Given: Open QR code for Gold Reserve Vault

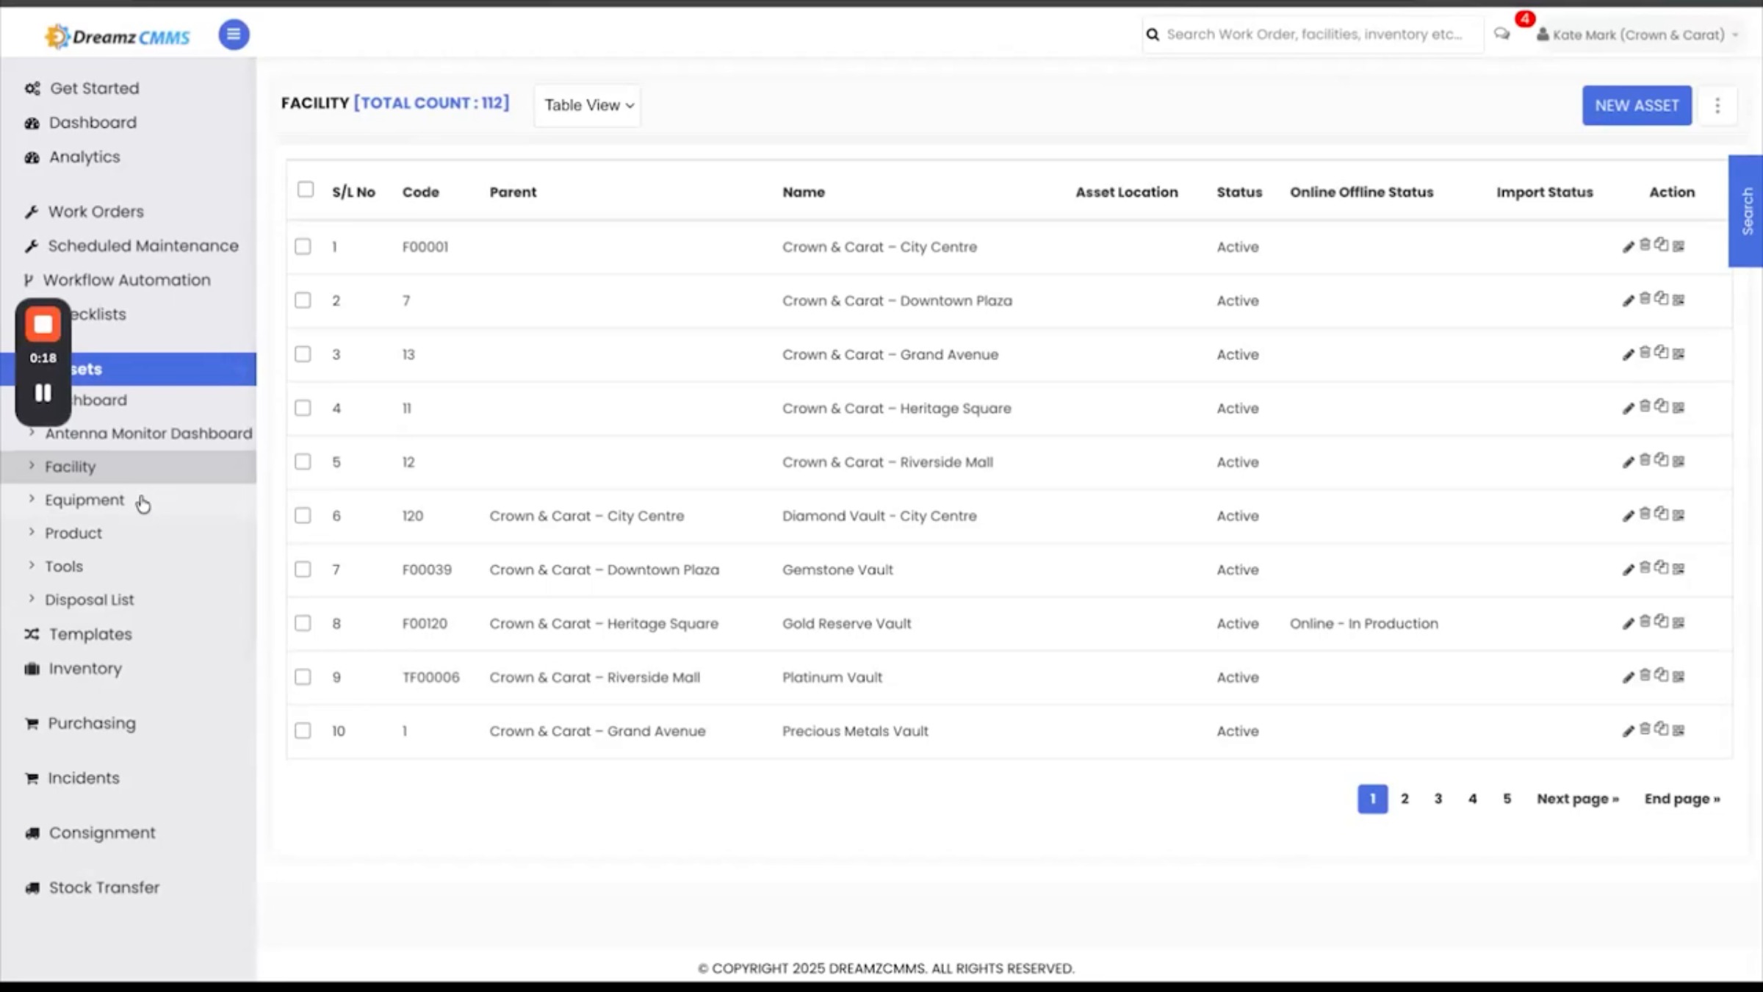Looking at the screenshot, I should (1679, 622).
